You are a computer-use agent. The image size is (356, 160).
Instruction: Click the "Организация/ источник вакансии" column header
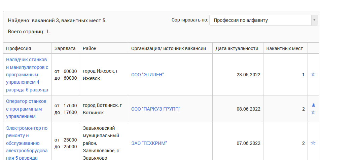[168, 48]
